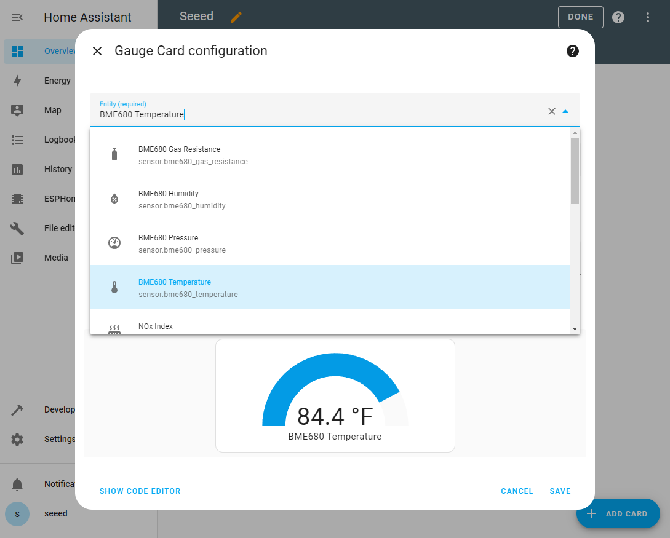
Task: Choose the NOx Index entity
Action: tap(329, 322)
